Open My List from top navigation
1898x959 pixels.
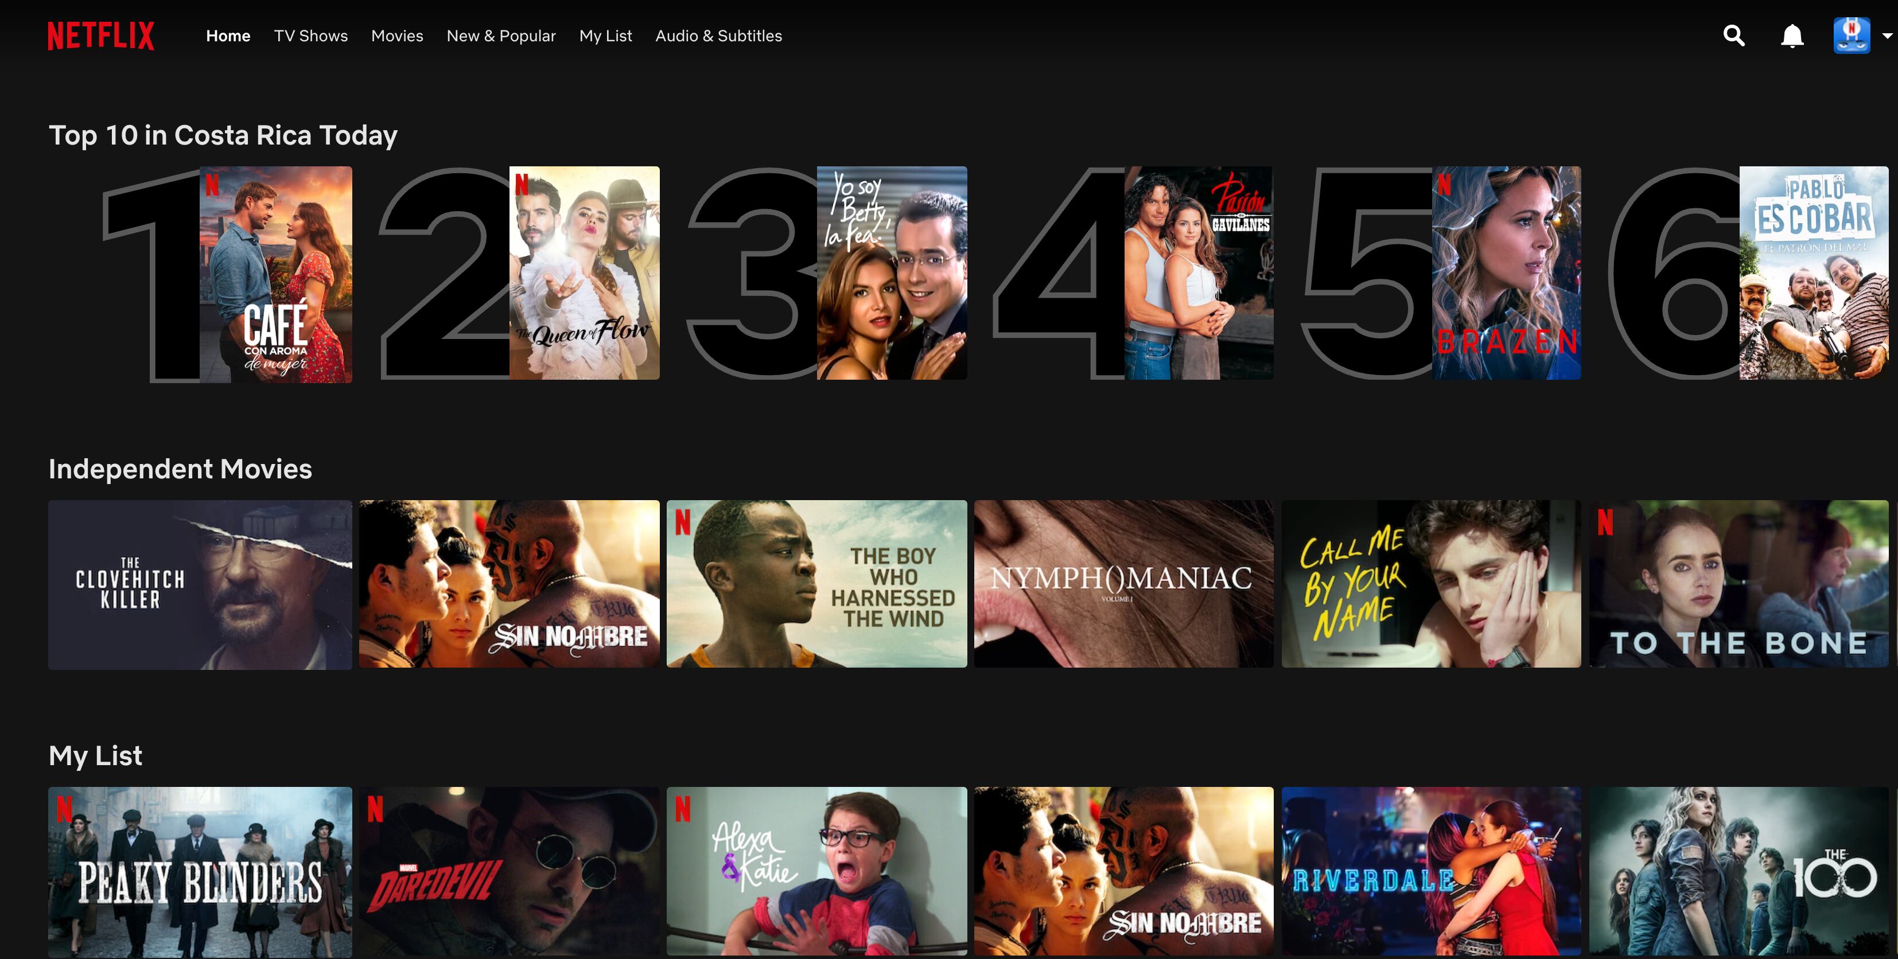(605, 36)
